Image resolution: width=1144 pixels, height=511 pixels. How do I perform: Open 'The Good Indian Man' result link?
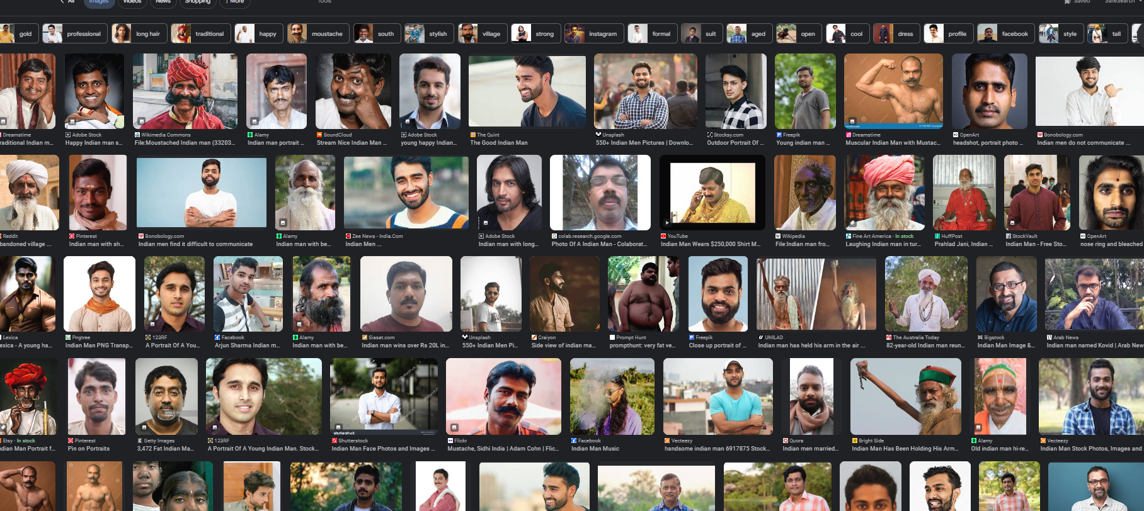coord(499,143)
